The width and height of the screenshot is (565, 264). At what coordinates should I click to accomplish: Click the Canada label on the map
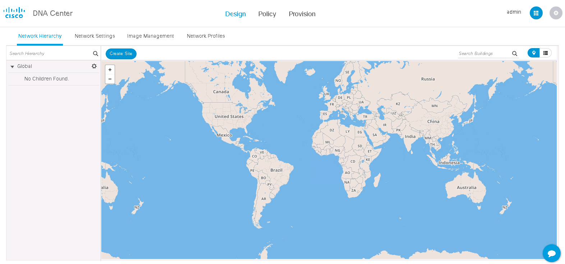[221, 92]
